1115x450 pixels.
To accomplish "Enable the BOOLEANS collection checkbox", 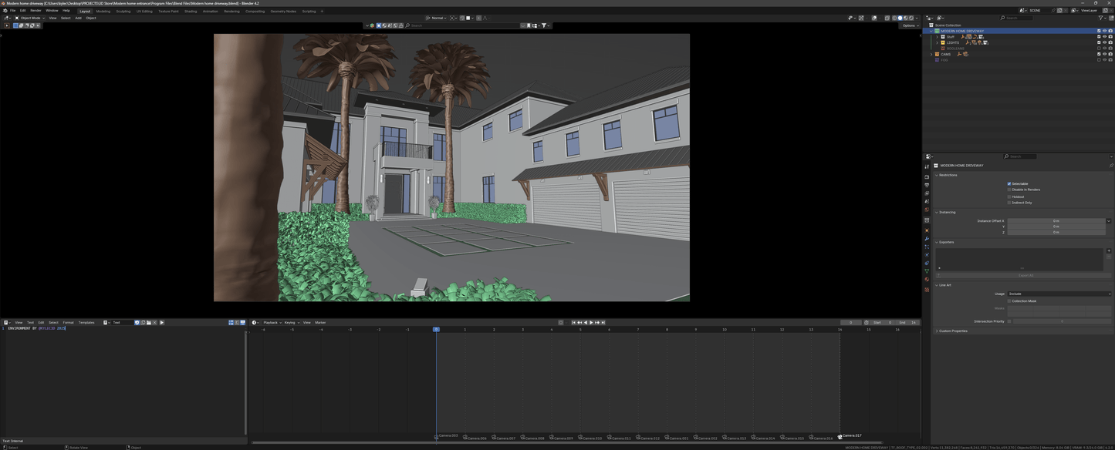I will pyautogui.click(x=1099, y=49).
